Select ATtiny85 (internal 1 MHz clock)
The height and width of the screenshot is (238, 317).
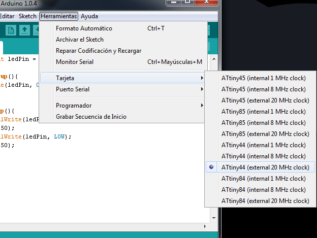point(261,112)
